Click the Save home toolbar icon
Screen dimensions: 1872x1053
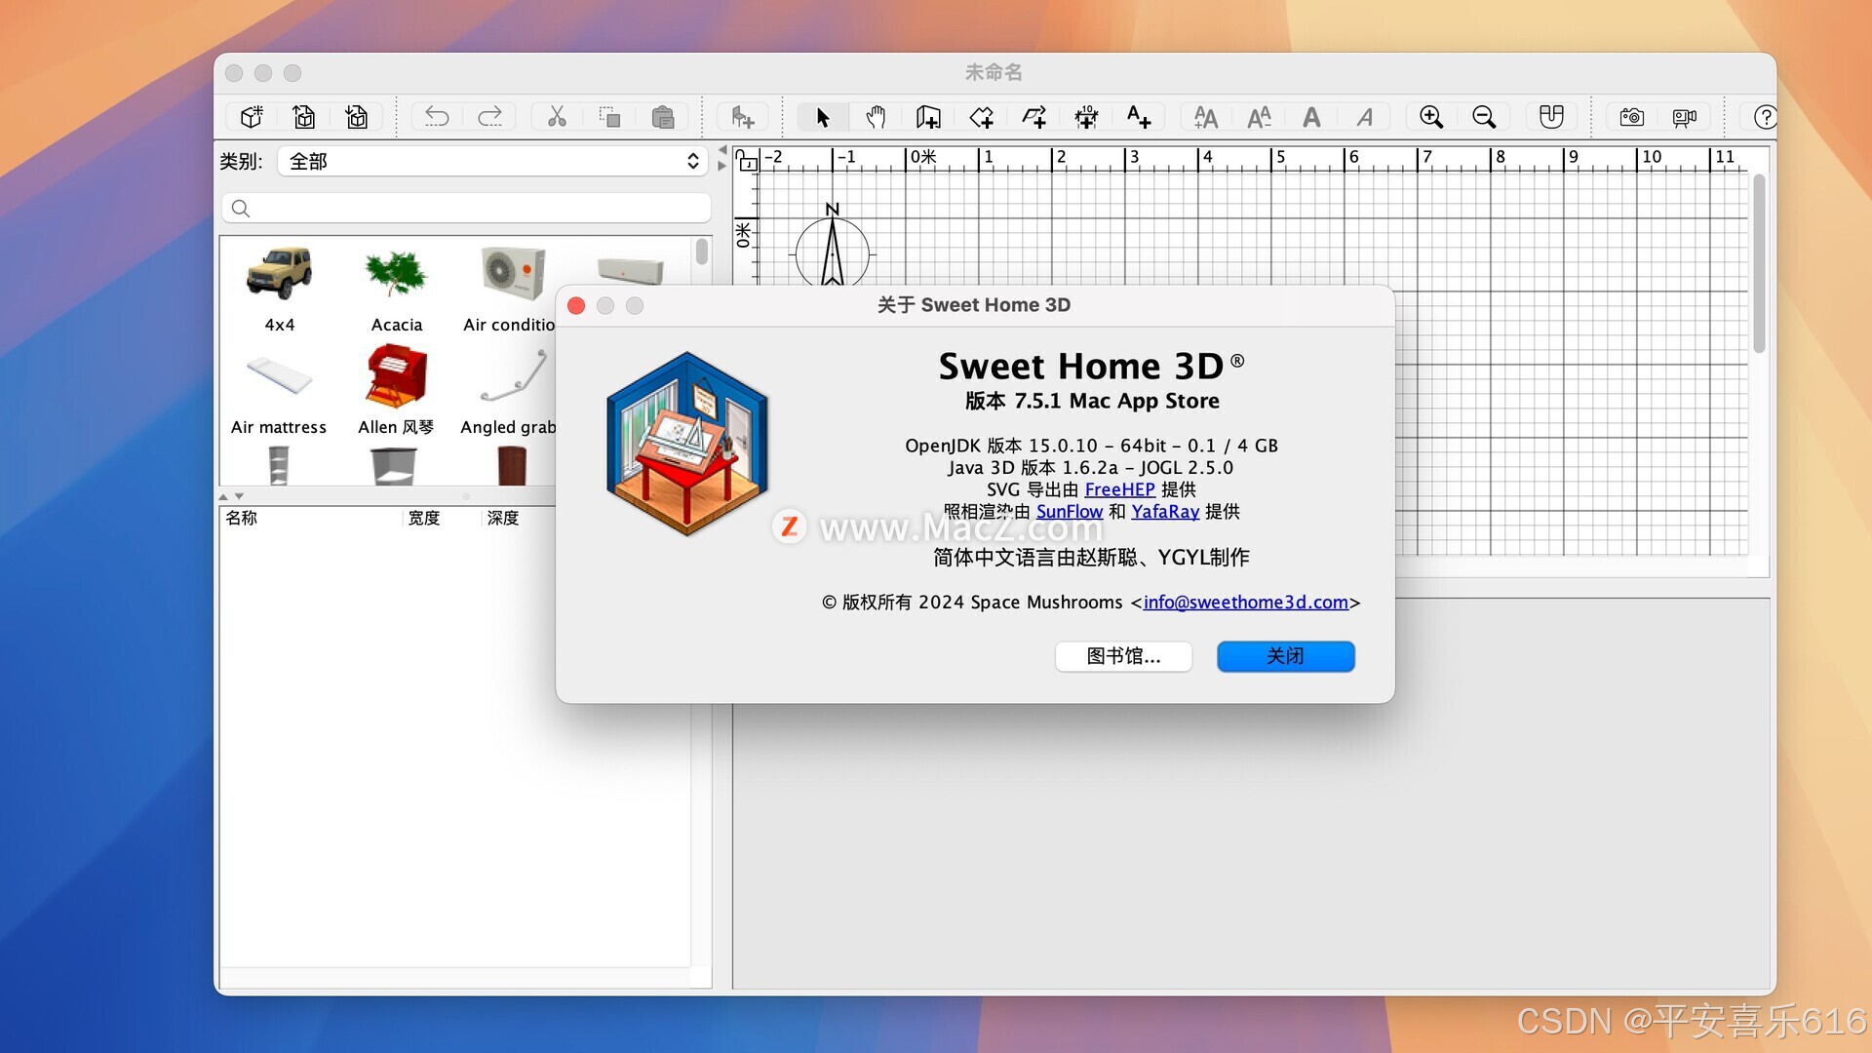(x=357, y=117)
